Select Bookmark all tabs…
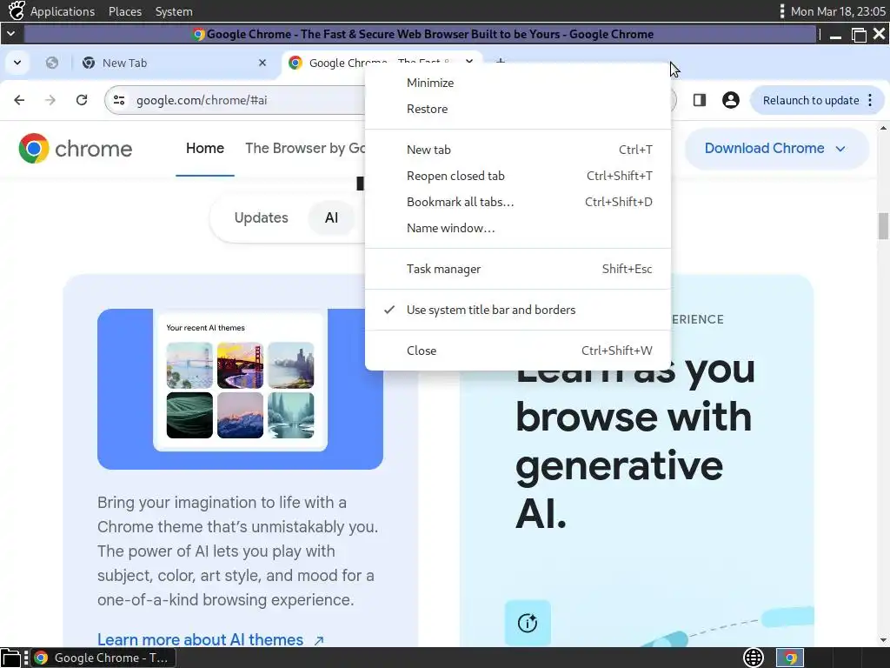The height and width of the screenshot is (668, 890). pyautogui.click(x=518, y=202)
